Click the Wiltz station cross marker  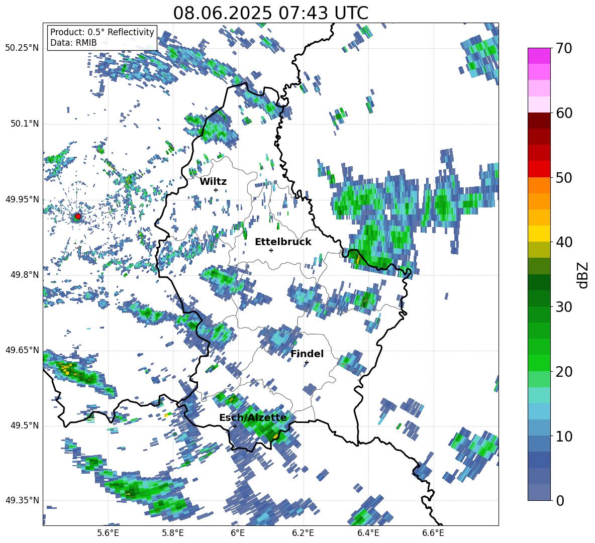click(x=216, y=190)
